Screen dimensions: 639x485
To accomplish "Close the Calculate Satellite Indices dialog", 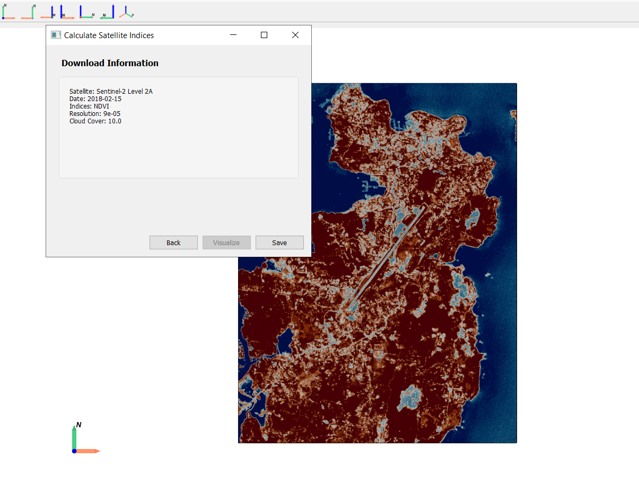I will [295, 35].
